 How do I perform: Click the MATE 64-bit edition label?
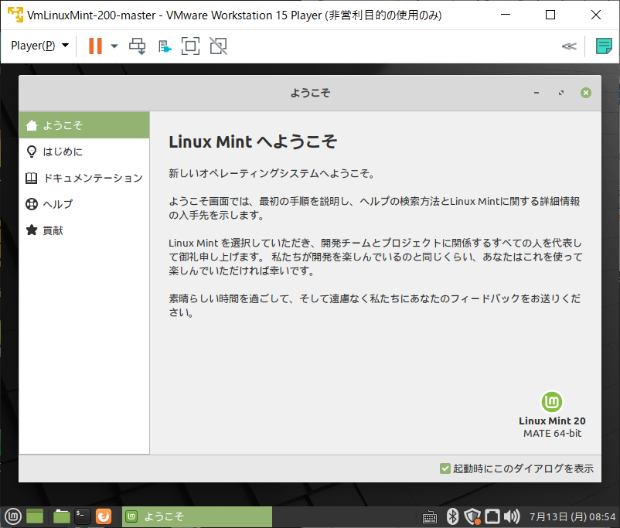[553, 434]
